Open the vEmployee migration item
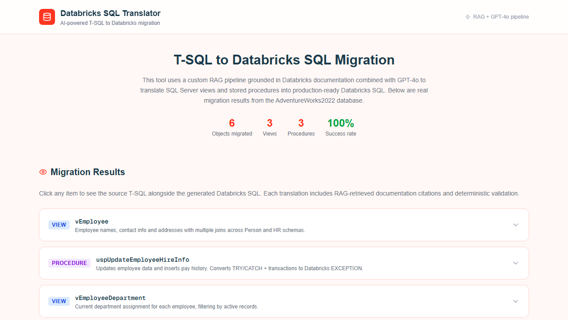Image resolution: width=568 pixels, height=320 pixels. [x=284, y=225]
